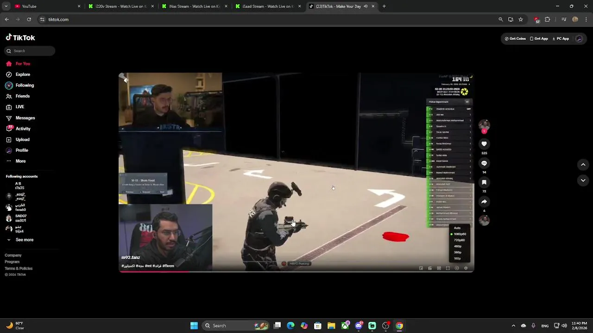
Task: Open creator m92.fanz profile
Action: (x=131, y=258)
